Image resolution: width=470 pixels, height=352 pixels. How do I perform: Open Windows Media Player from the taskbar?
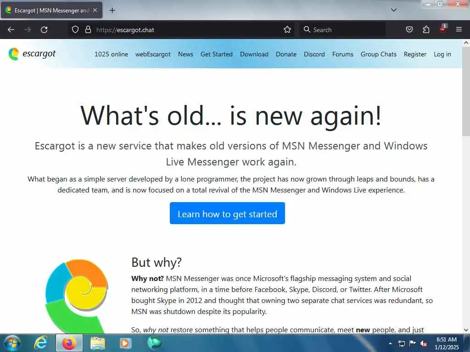(x=125, y=343)
